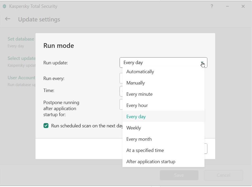Select After application startup option
This screenshot has width=252, height=187.
tap(151, 162)
